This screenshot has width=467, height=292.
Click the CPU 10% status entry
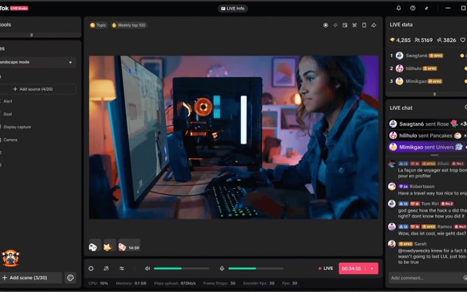98,283
